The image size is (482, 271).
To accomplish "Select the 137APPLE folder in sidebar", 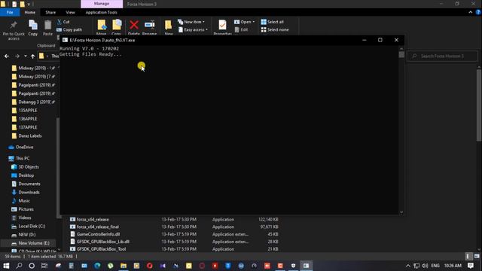I will pyautogui.click(x=29, y=127).
